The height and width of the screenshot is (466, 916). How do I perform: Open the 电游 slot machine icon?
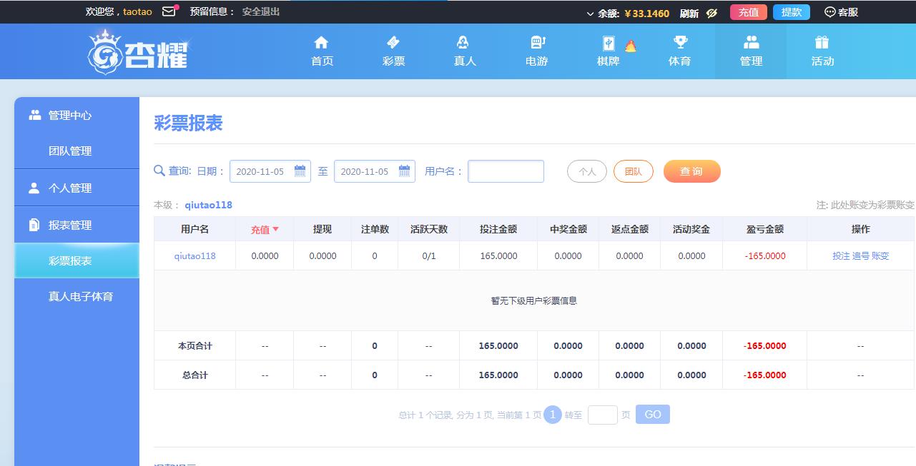click(x=538, y=43)
